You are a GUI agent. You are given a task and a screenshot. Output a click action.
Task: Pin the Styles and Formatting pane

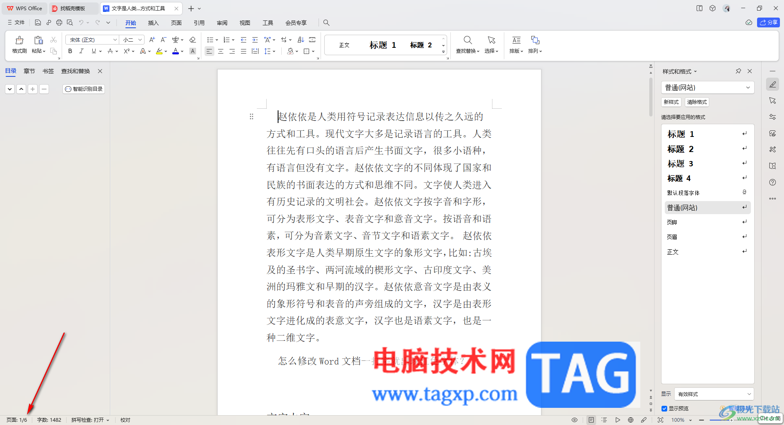pos(738,71)
